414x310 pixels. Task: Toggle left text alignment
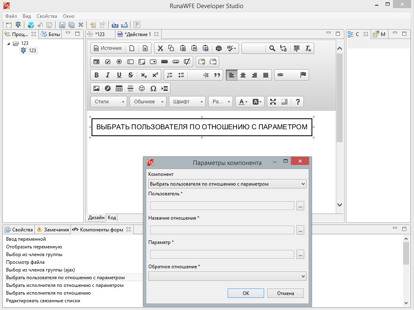(231, 75)
